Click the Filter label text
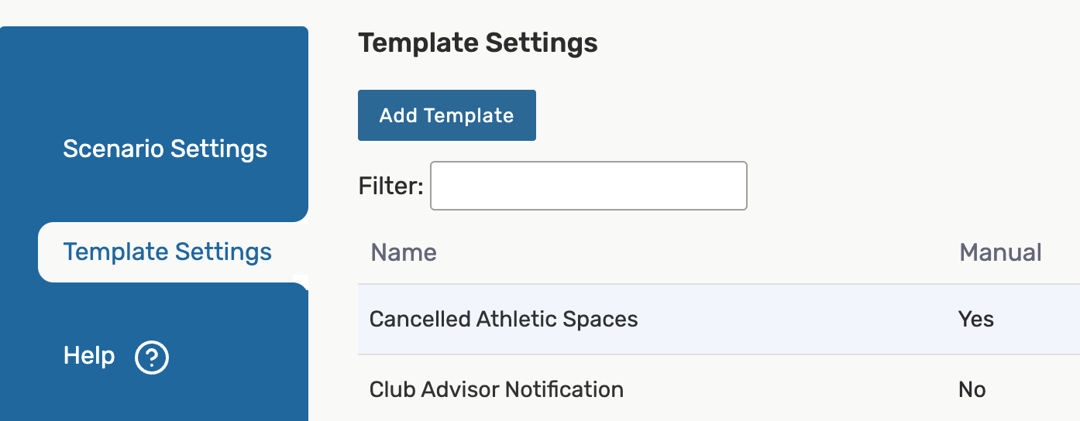1080x421 pixels. [390, 187]
